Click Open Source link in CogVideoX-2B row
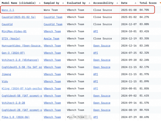 point(102,110)
